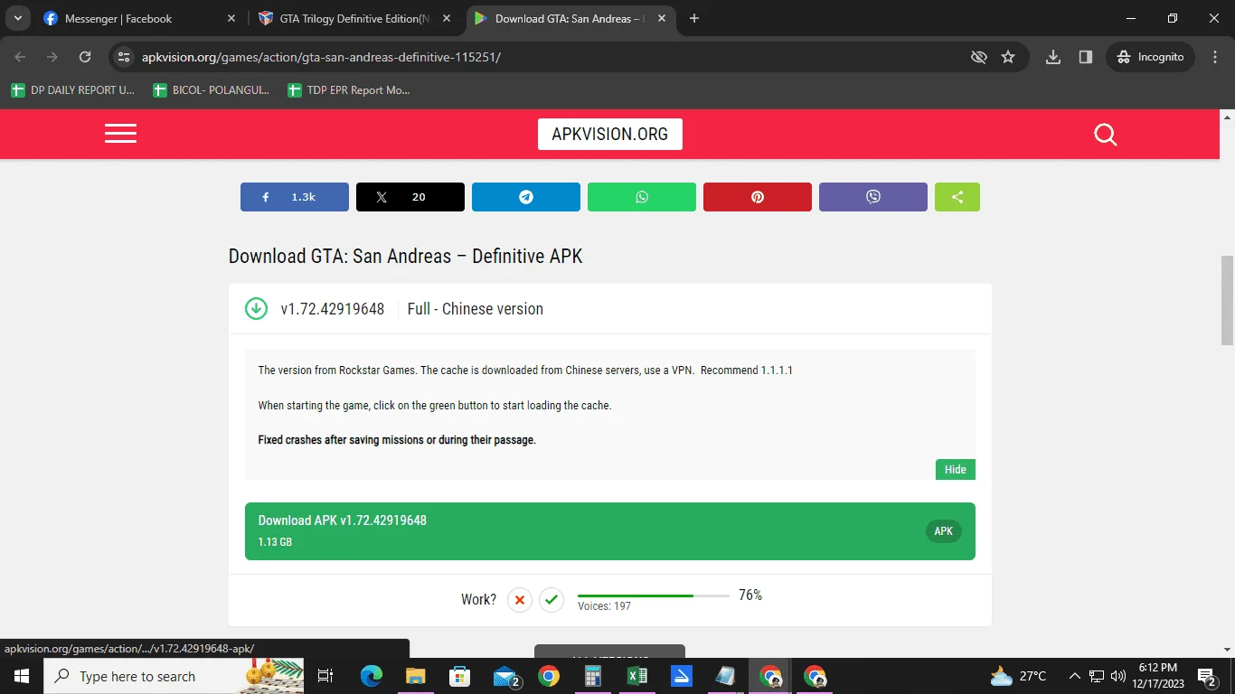Vote that the APK works with checkmark
The height and width of the screenshot is (694, 1235).
click(552, 599)
